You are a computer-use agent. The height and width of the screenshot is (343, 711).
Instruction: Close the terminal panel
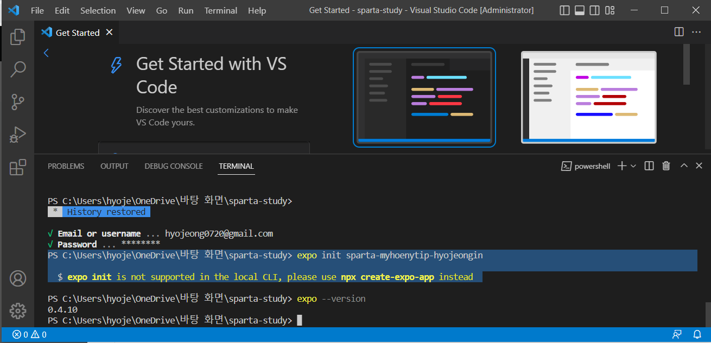click(x=700, y=166)
